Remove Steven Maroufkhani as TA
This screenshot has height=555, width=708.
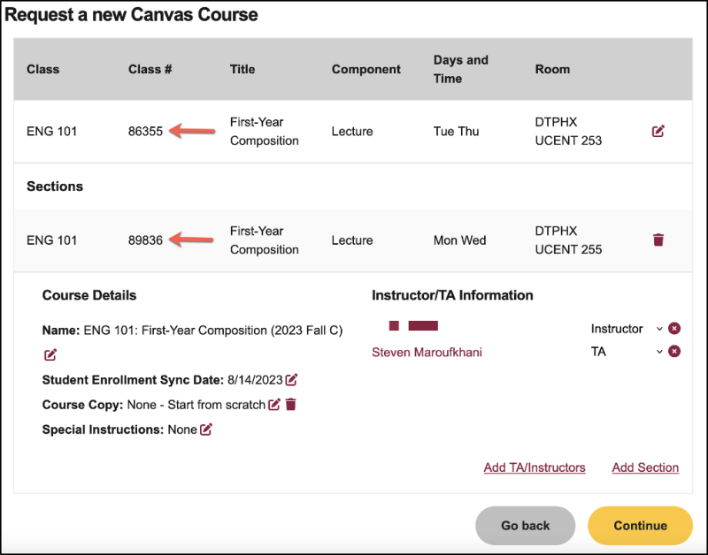[x=674, y=352]
